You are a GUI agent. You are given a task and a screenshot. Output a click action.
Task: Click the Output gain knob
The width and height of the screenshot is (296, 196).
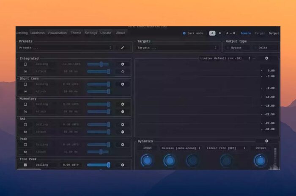coord(260,161)
